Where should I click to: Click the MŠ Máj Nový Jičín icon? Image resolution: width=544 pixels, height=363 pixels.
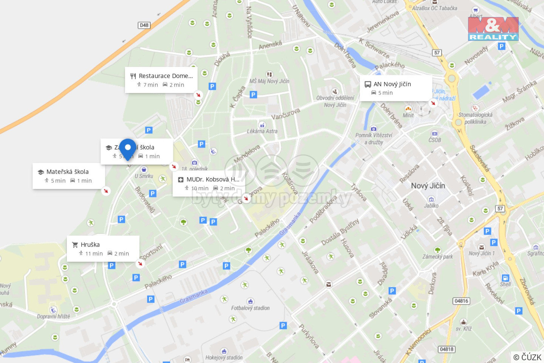(269, 74)
